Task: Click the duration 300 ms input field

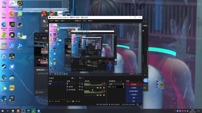Action: coord(117,87)
